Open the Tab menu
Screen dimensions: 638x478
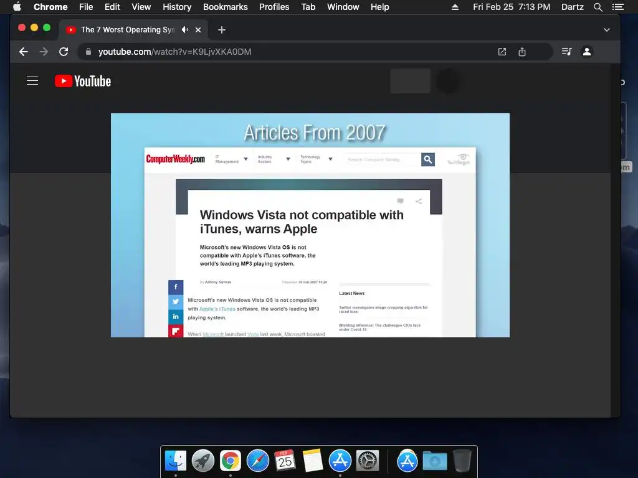308,7
